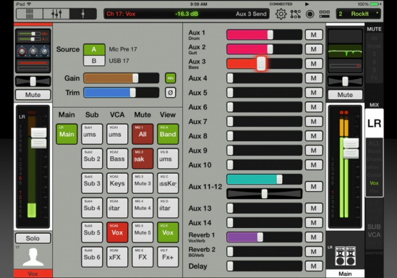Screen dimensions: 397x278
Task: Tap the Main LR speakers icon
Action: pos(346,256)
